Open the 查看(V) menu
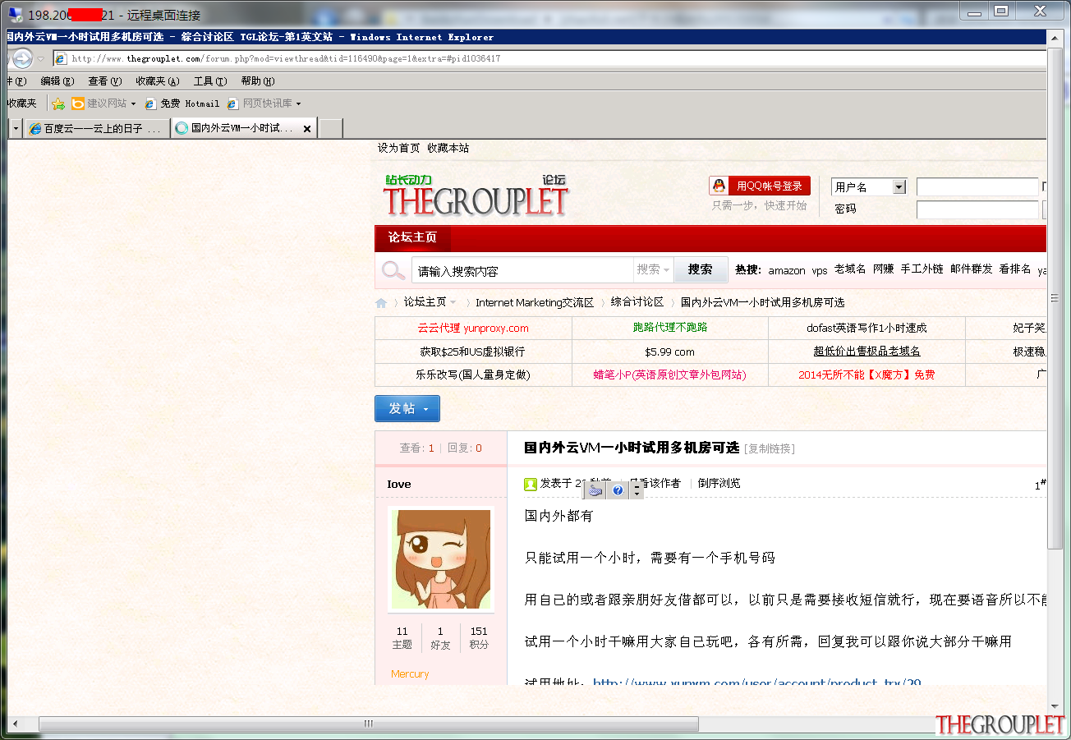Viewport: 1071px width, 740px height. pyautogui.click(x=105, y=81)
